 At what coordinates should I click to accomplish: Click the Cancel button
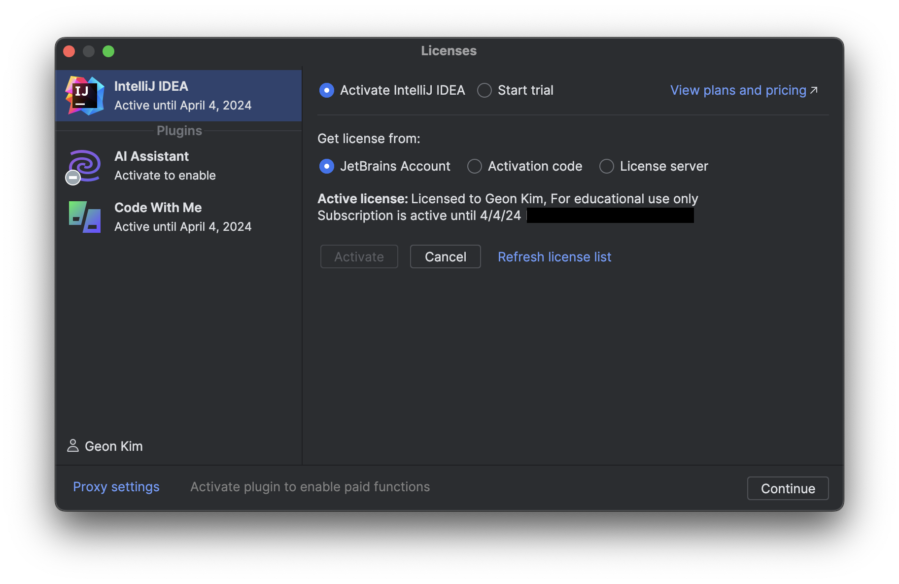pos(446,256)
